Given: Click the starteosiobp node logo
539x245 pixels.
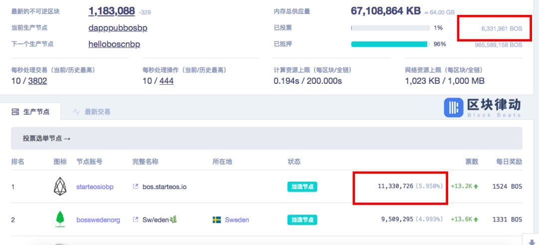Looking at the screenshot, I should [60, 187].
